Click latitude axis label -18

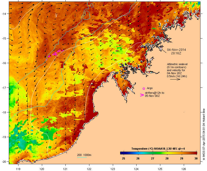4,112
